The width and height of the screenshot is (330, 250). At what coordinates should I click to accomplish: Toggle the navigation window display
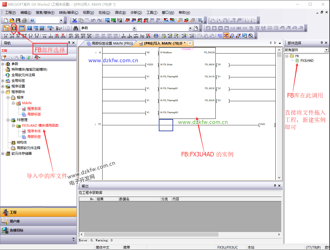[6, 28]
